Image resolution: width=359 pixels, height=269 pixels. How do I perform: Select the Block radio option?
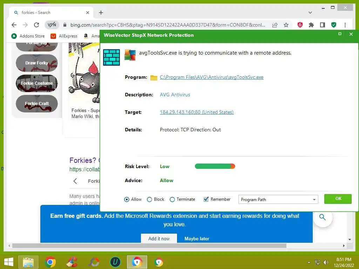point(149,199)
